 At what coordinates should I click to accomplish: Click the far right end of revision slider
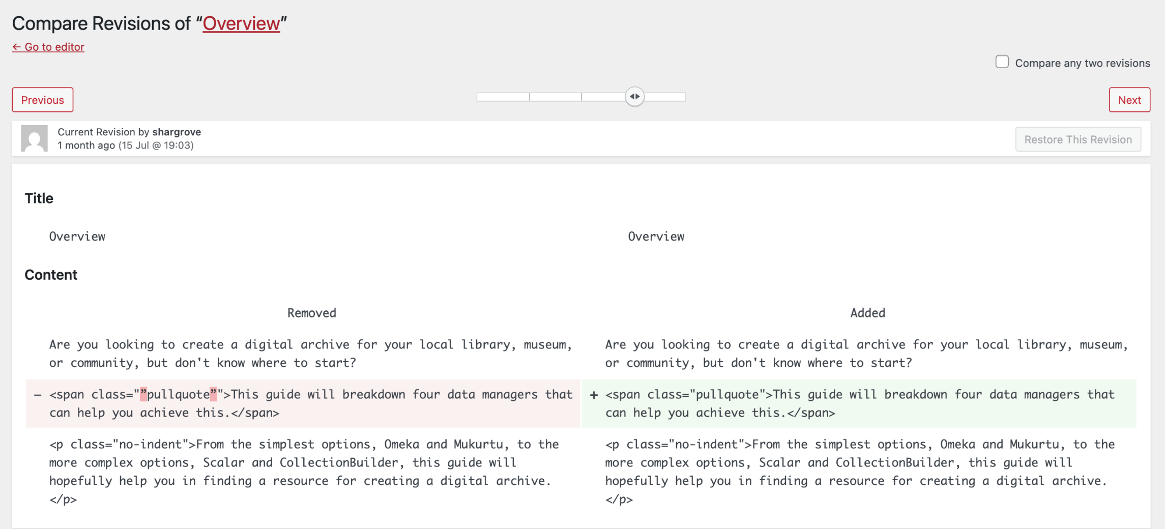point(684,97)
